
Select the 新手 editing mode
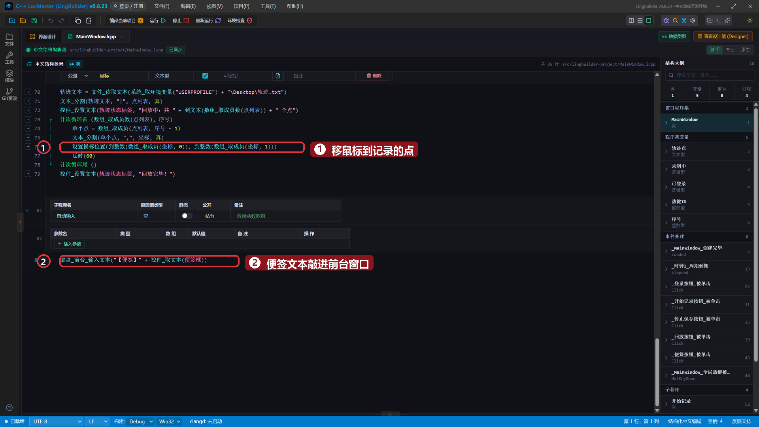tap(715, 50)
